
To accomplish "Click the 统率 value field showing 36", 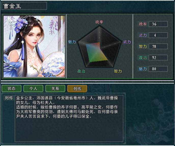I will pyautogui.click(x=158, y=24).
